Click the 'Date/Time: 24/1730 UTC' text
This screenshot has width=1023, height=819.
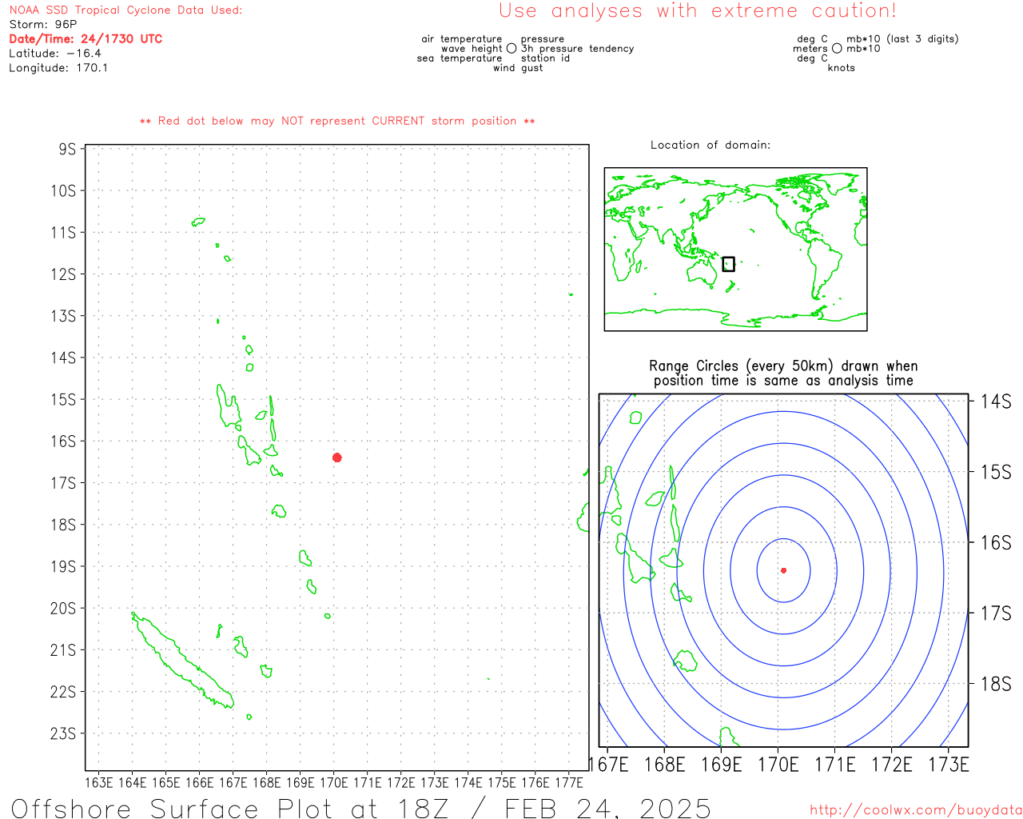pos(86,39)
